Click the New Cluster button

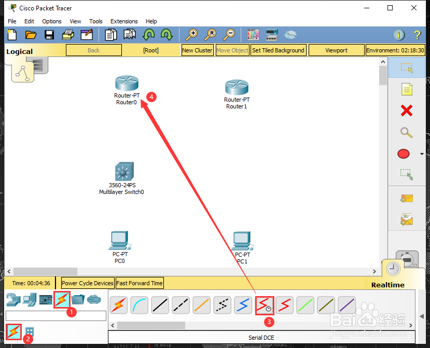(197, 50)
